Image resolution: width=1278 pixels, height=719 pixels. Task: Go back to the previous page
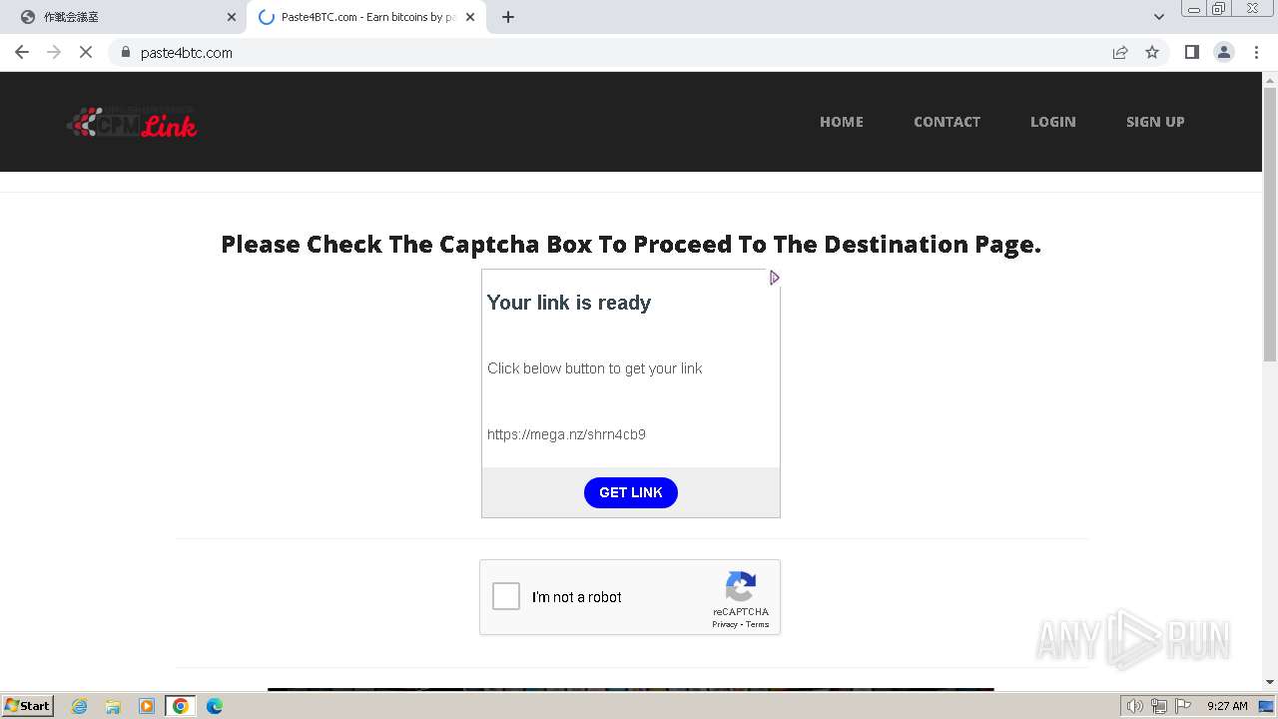click(x=22, y=52)
